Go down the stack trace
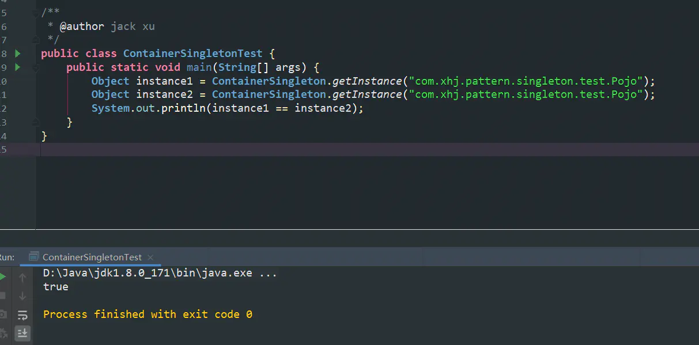Viewport: 699px width, 345px height. [x=22, y=296]
